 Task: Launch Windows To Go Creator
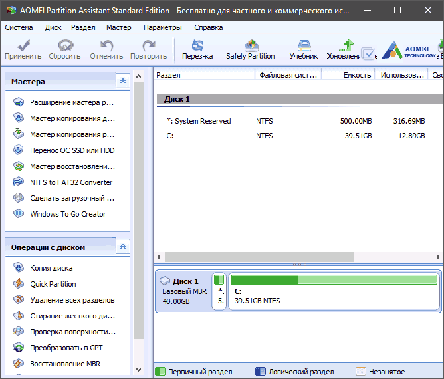59,214
